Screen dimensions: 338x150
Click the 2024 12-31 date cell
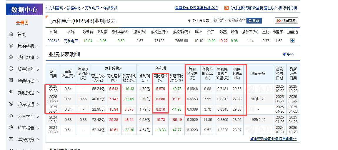click(53, 119)
